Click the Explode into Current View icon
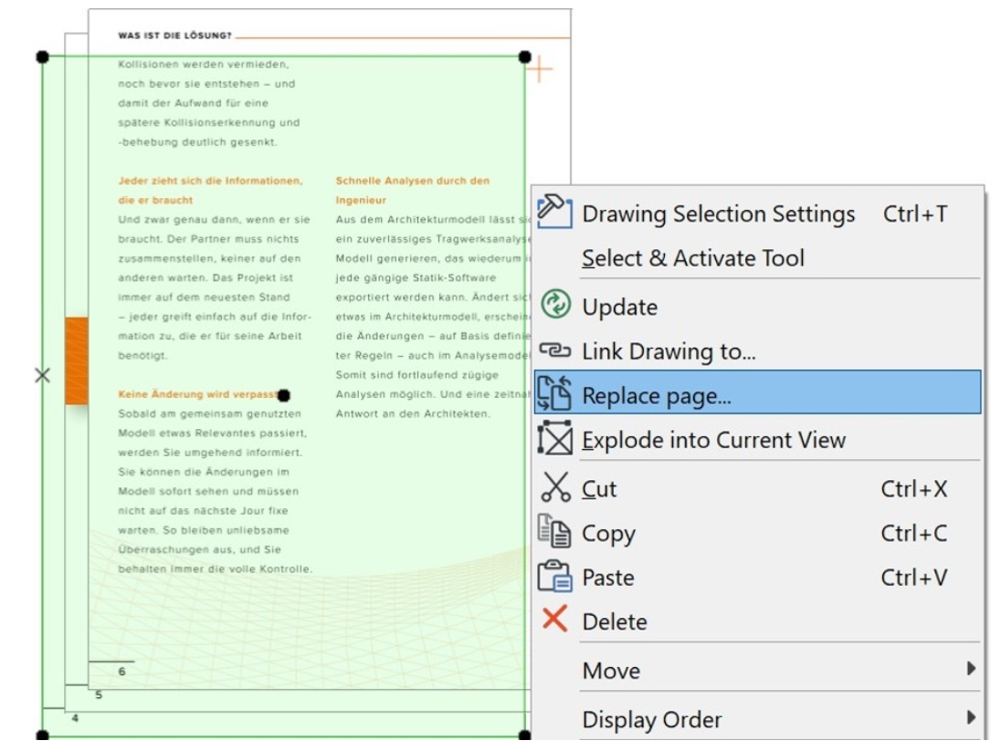Screen dimensions: 1001x751 [554, 438]
